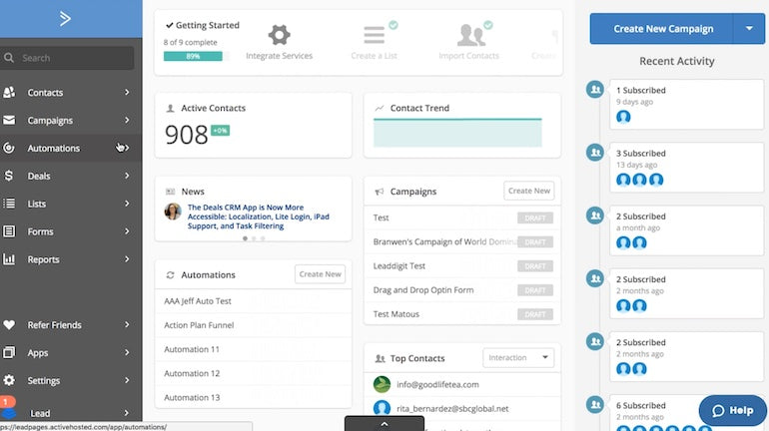Click the Refer Friends heart icon
The width and height of the screenshot is (769, 431).
pos(9,324)
